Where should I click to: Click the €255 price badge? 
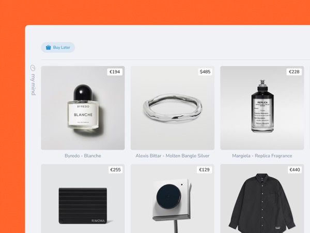(x=115, y=170)
